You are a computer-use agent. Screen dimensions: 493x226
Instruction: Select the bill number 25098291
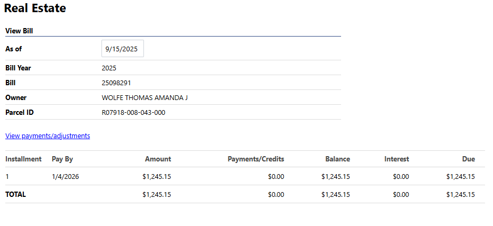click(x=116, y=83)
